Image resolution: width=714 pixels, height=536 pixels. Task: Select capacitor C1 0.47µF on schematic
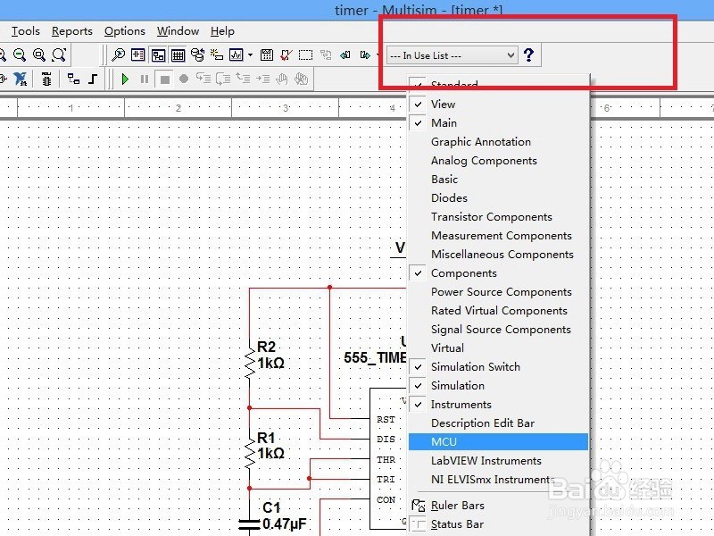click(x=250, y=524)
